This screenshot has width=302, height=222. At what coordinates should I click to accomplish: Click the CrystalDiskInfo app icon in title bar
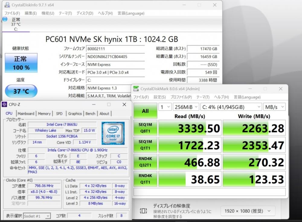[x=7, y=5]
